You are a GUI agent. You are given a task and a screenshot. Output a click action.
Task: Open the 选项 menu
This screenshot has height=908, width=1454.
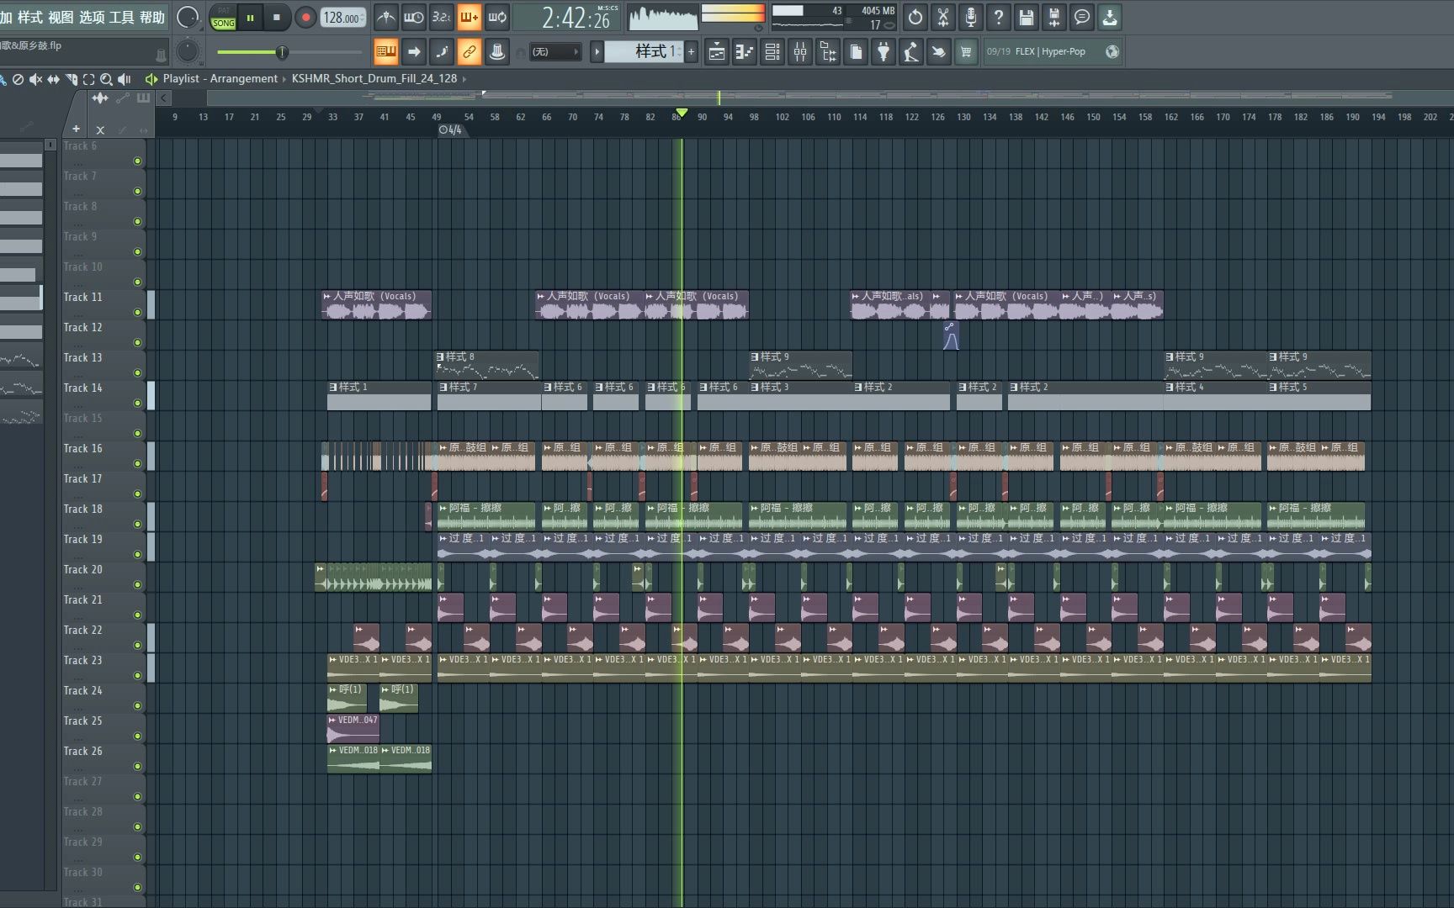[x=92, y=17]
